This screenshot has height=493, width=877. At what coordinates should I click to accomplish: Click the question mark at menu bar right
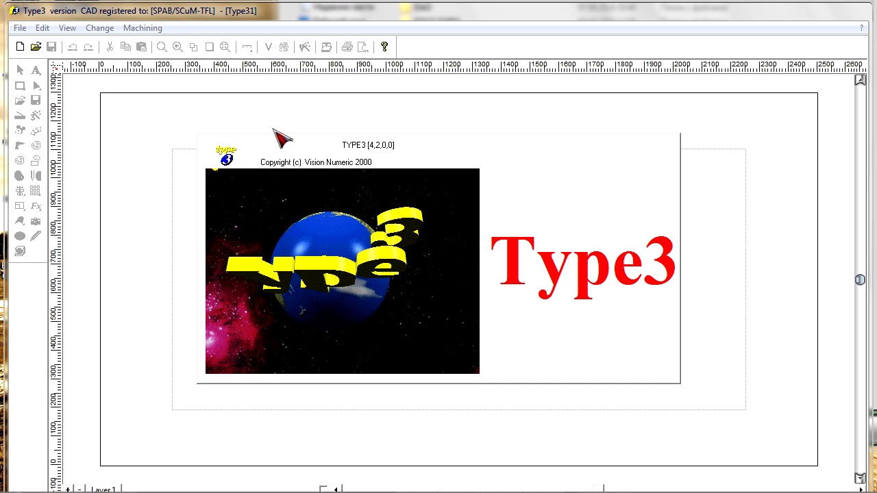[861, 28]
